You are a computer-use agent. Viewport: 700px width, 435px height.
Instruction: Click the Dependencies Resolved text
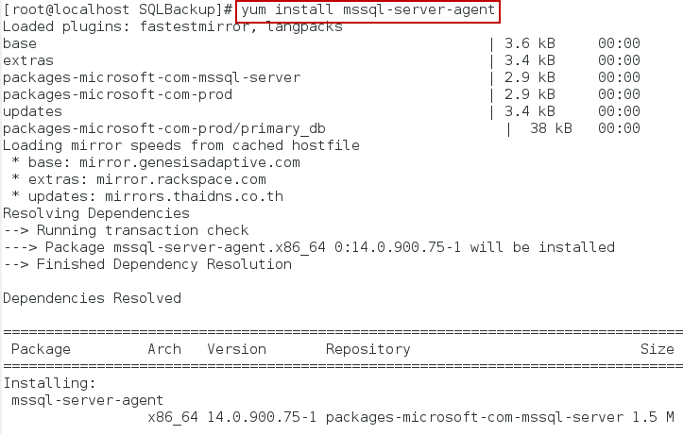92,298
